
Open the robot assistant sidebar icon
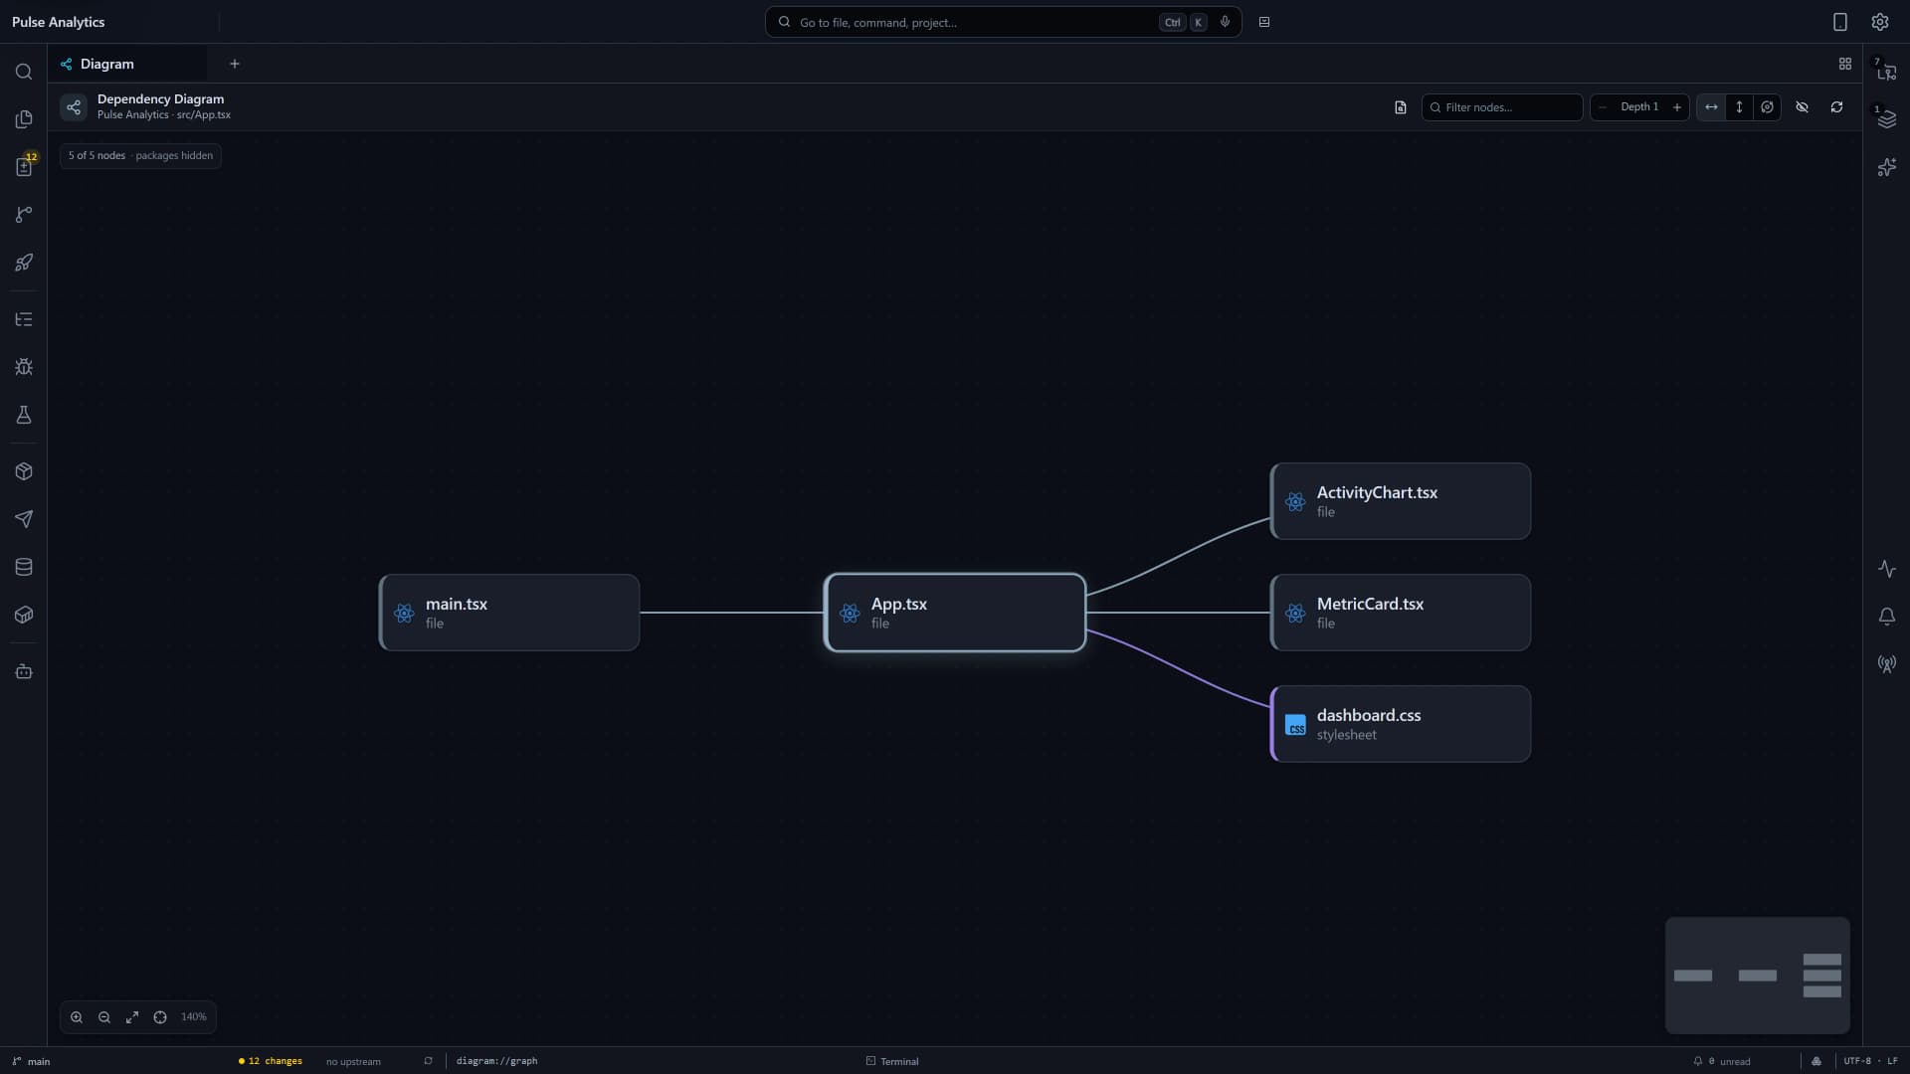coord(24,671)
